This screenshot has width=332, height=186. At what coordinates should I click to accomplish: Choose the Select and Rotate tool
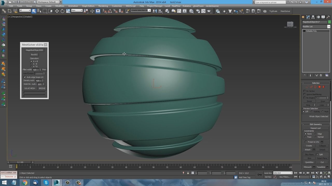coord(63,11)
